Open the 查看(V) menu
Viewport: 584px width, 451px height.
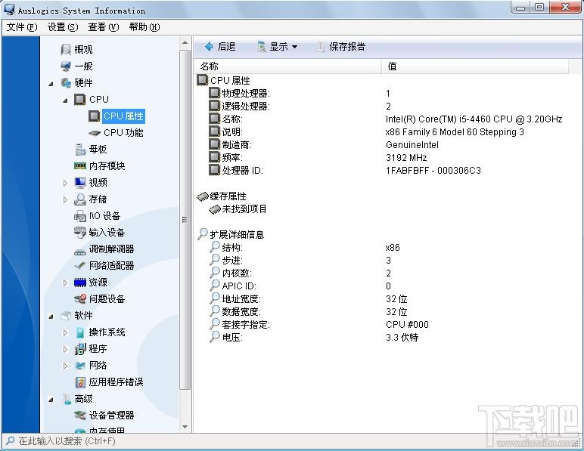point(103,27)
